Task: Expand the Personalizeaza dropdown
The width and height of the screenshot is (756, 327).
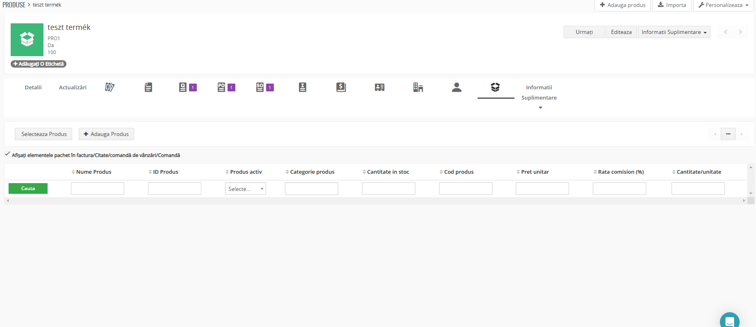Action: click(724, 5)
